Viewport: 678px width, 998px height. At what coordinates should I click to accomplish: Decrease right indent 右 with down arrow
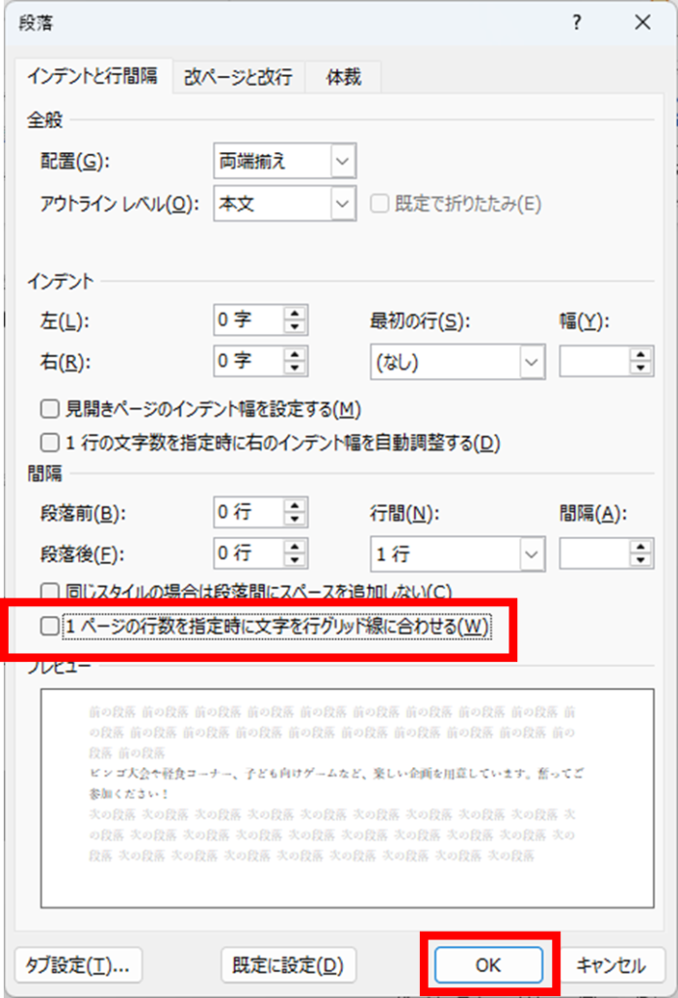294,369
